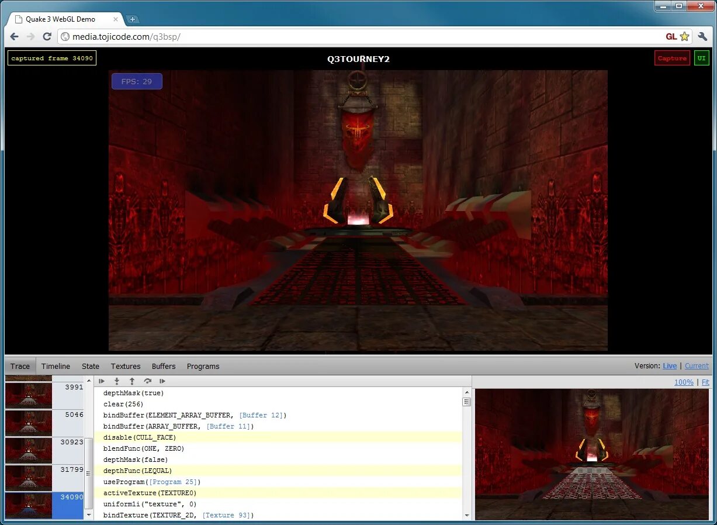Select the blendFunc(ONE, ZERO) call
The image size is (717, 525).
(278, 448)
